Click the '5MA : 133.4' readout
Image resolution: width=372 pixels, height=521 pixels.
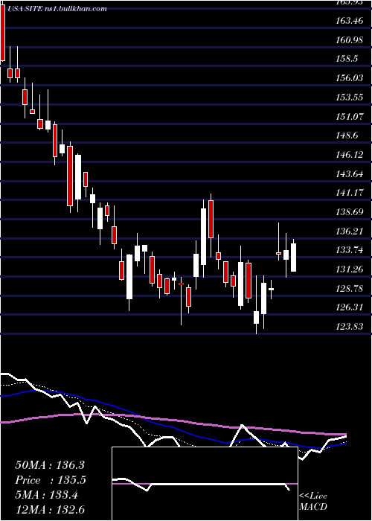[46, 495]
